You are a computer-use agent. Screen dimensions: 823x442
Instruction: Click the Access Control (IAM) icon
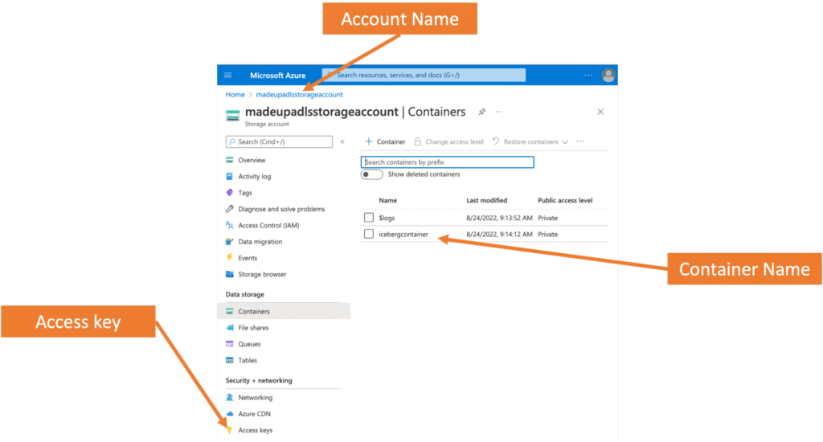click(x=229, y=225)
